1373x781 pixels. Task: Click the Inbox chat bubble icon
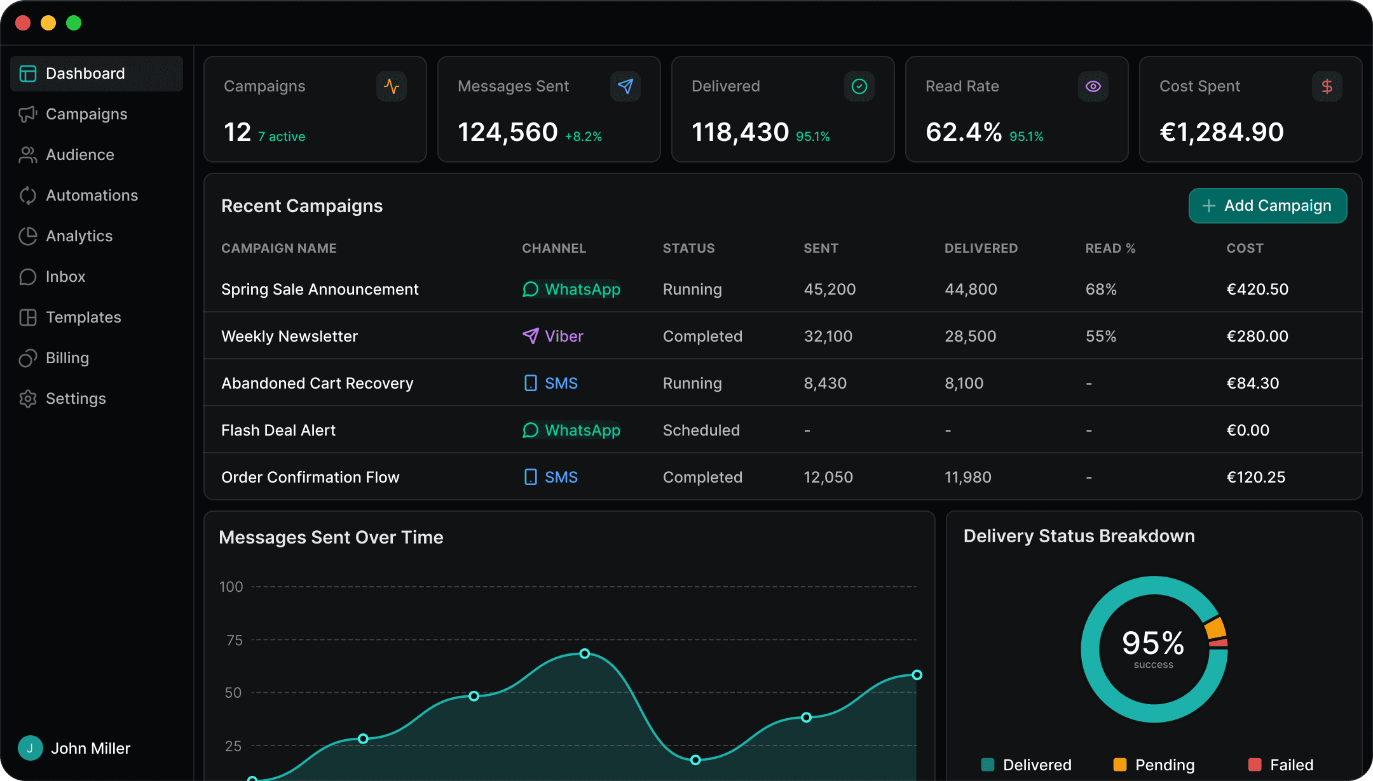click(28, 277)
